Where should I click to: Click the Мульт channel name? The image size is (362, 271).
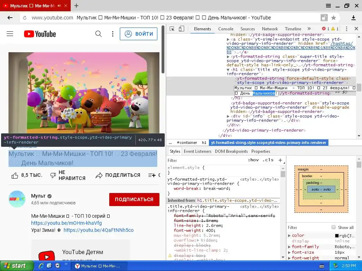38,196
